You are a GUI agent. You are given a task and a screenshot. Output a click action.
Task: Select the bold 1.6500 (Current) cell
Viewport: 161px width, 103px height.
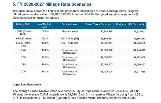pos(23,39)
